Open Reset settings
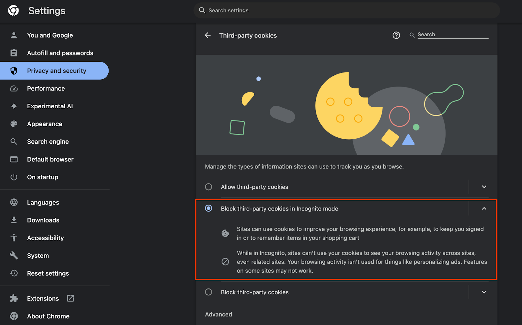Screen dimensions: 522x325 48,273
